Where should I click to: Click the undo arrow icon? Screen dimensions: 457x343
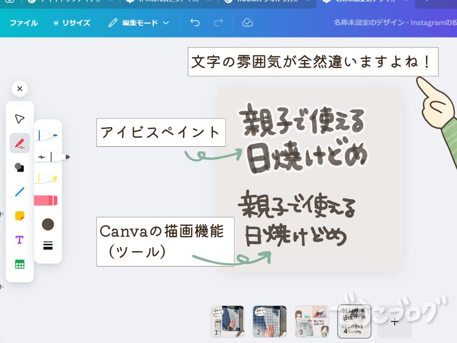pyautogui.click(x=195, y=22)
